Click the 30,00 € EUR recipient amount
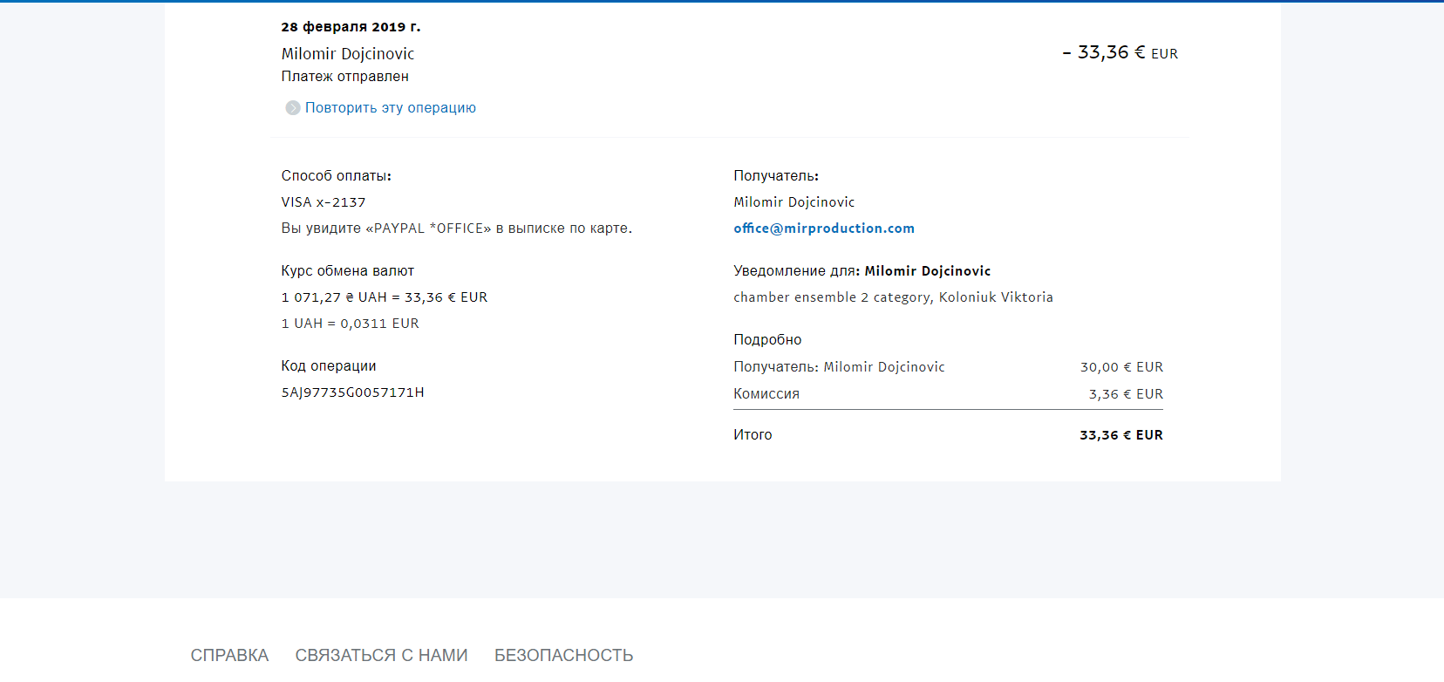Image resolution: width=1444 pixels, height=682 pixels. [x=1121, y=367]
